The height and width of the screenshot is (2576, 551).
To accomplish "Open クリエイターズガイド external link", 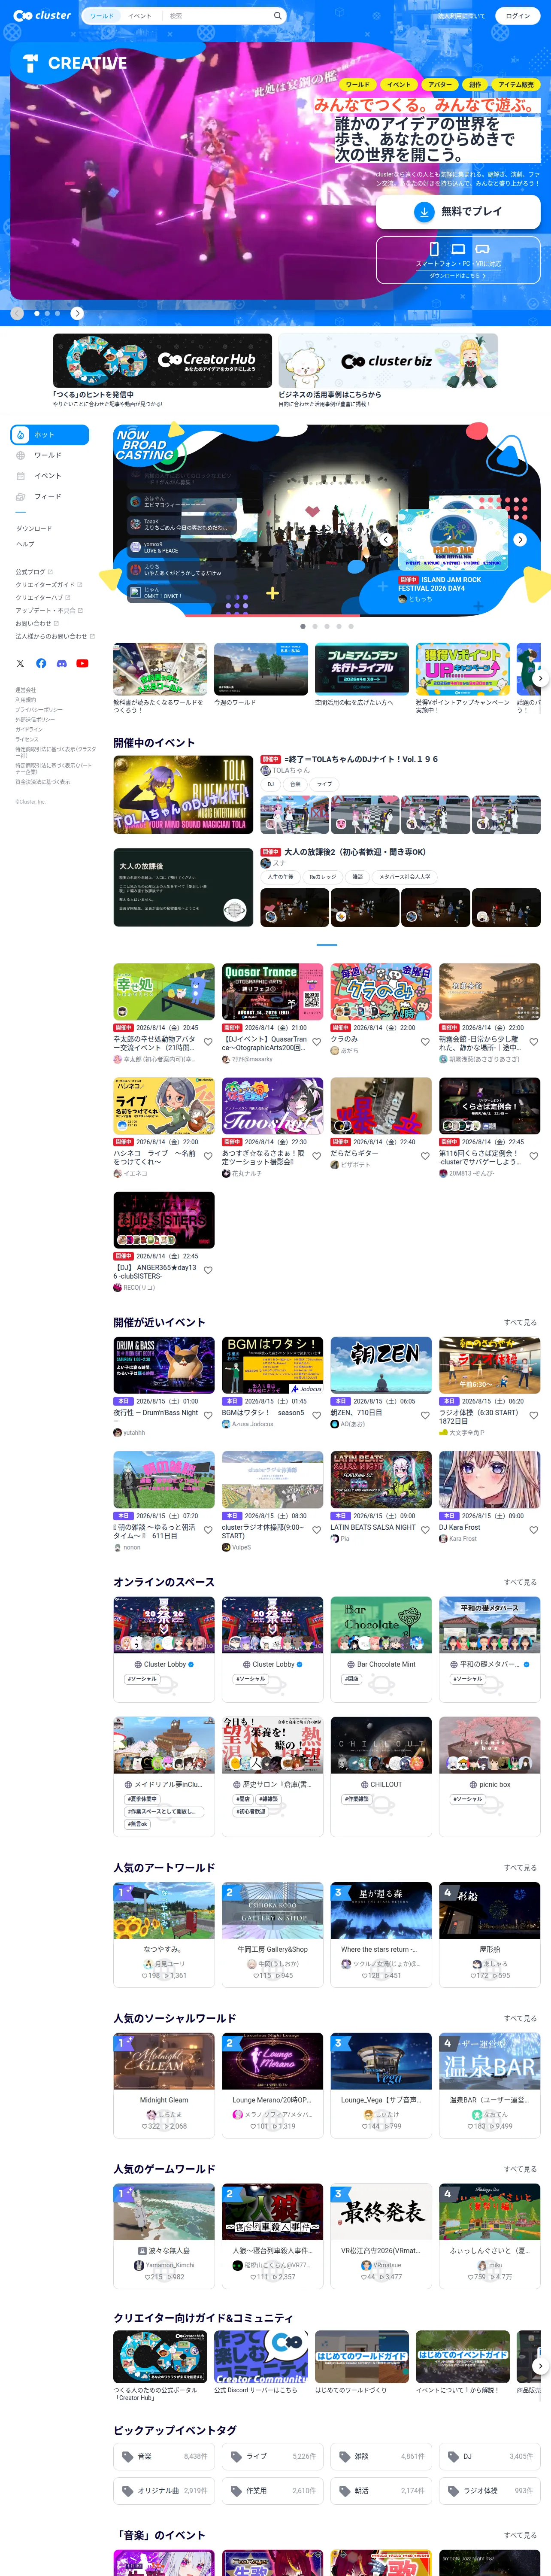I will (x=49, y=585).
